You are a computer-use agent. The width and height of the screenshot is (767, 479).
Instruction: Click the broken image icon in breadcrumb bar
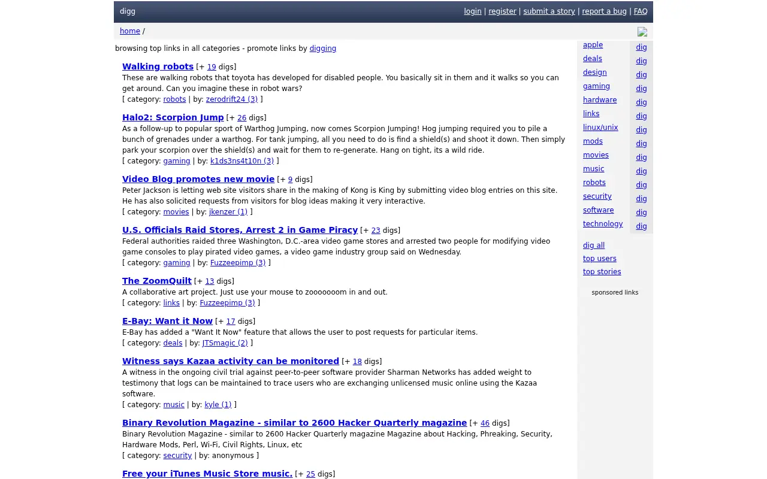click(642, 32)
